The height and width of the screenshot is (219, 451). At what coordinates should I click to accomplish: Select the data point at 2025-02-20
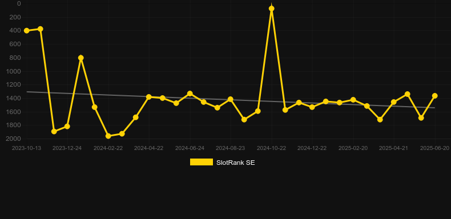point(353,100)
